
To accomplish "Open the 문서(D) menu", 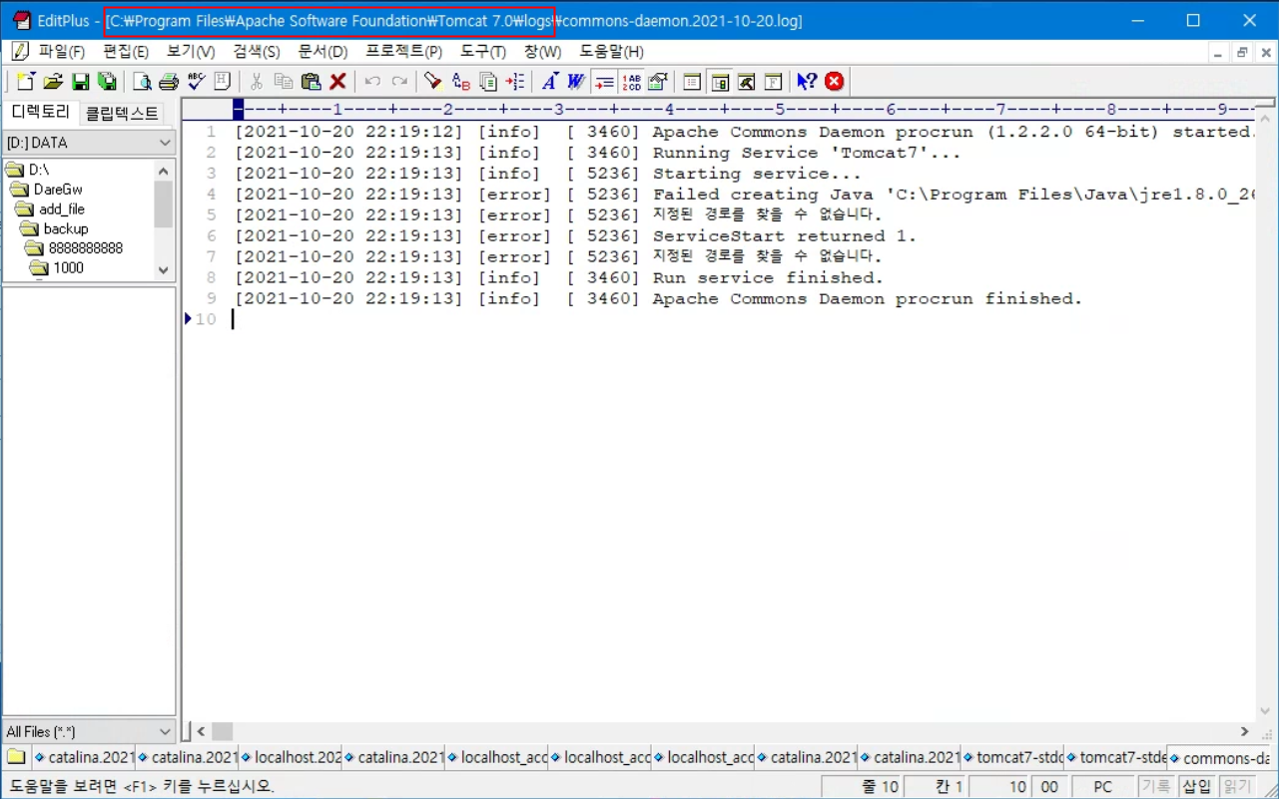I will tap(323, 52).
